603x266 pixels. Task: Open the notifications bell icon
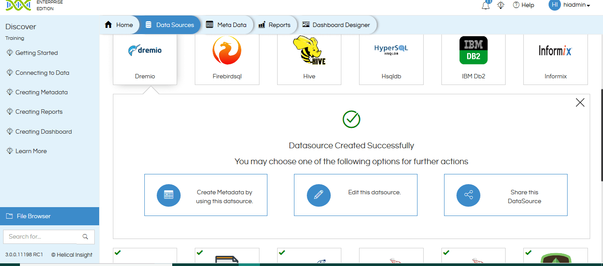click(x=486, y=5)
